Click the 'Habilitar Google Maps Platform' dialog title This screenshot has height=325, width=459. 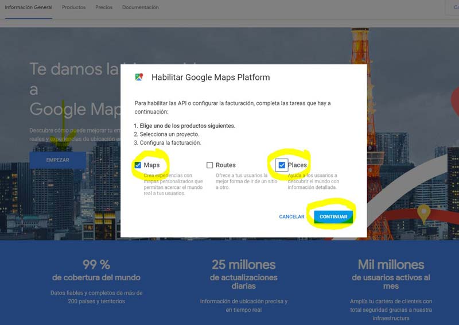click(x=211, y=78)
